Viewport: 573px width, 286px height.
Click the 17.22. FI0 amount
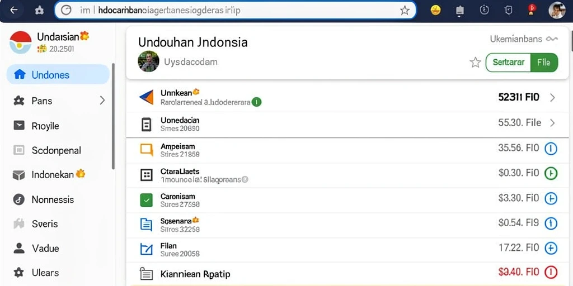point(519,248)
